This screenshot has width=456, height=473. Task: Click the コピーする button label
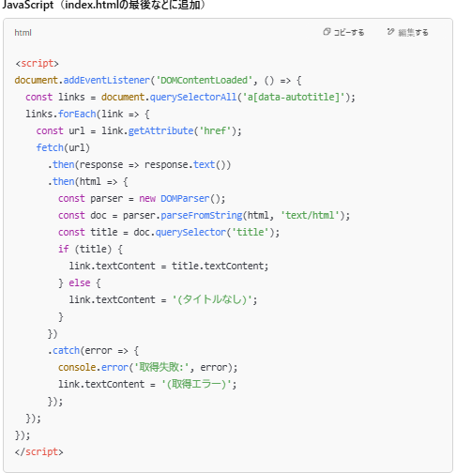(349, 33)
